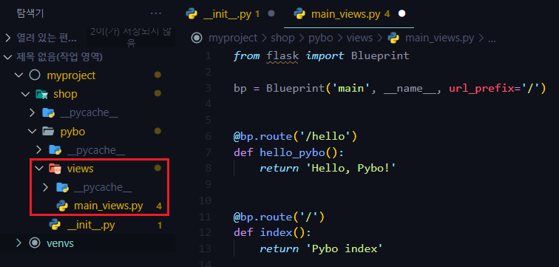Screen dimensions: 559x267
Task: Click the Python icon on __init__.py tab
Action: 192,14
